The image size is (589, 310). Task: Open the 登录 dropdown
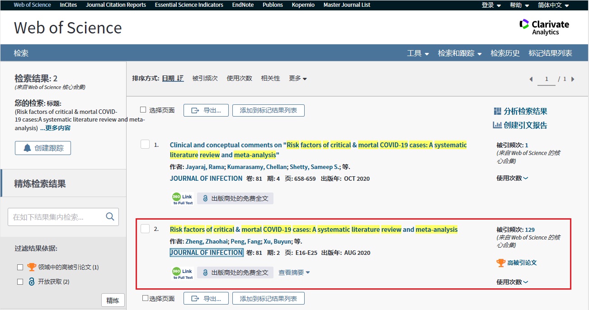pyautogui.click(x=491, y=5)
